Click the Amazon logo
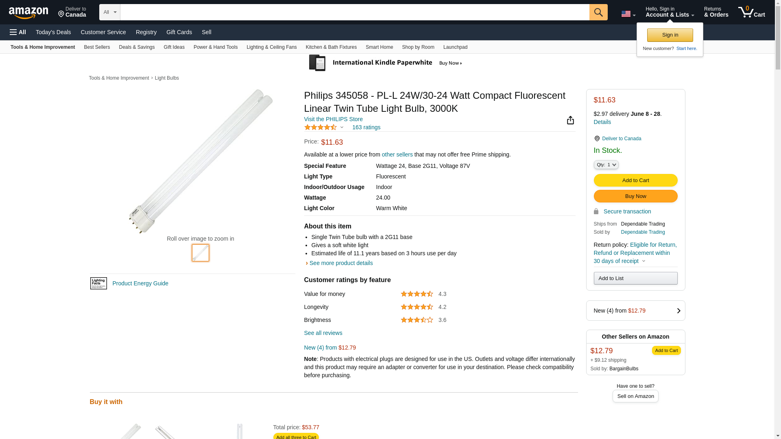Screen dimensions: 781x439 point(28,13)
